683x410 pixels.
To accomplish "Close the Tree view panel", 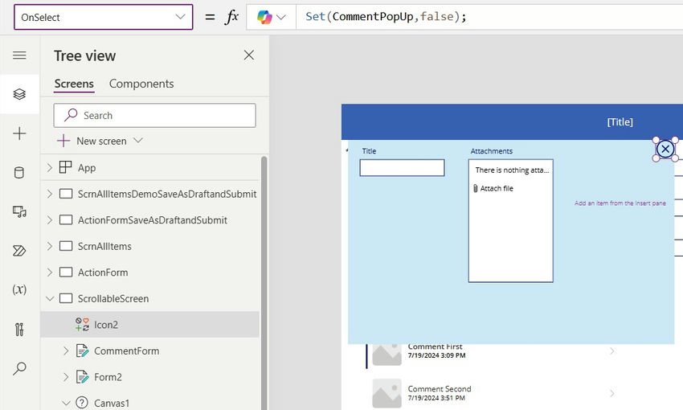I will (x=249, y=55).
